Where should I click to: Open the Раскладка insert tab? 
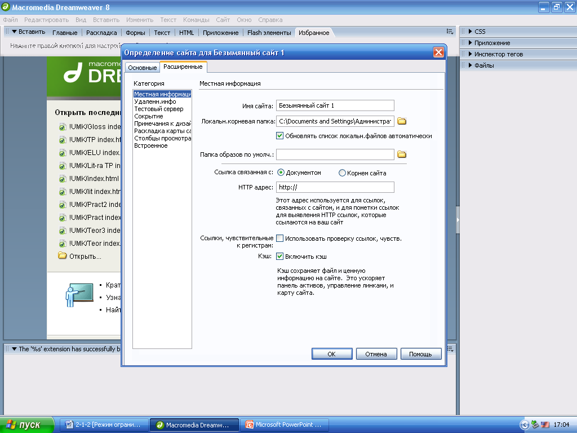101,33
